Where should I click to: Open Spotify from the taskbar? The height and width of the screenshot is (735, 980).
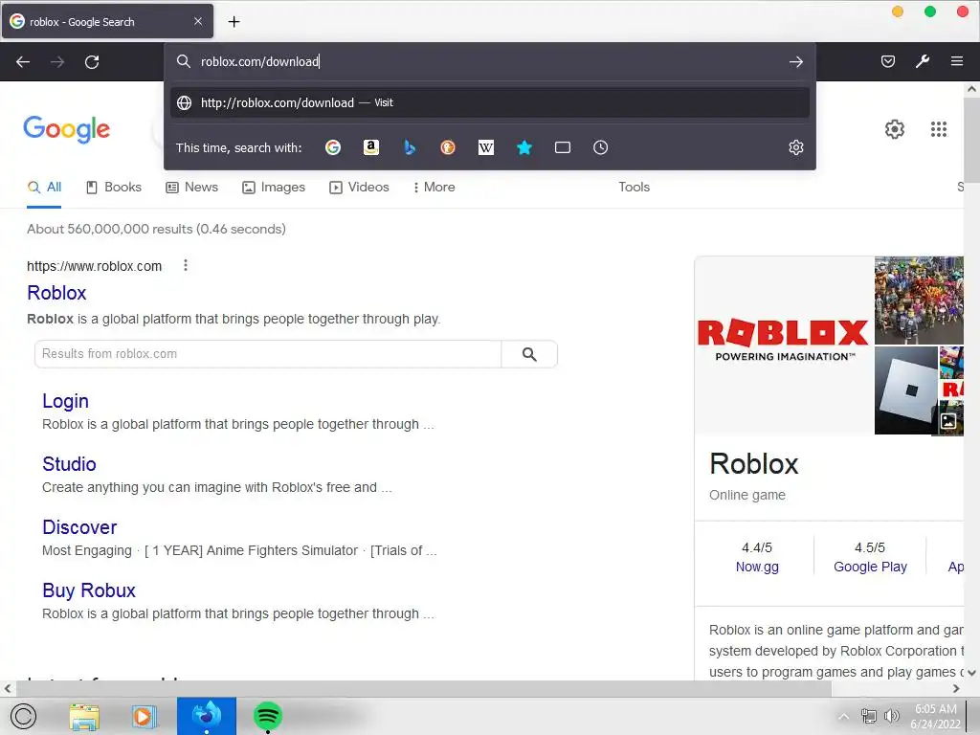pyautogui.click(x=268, y=716)
